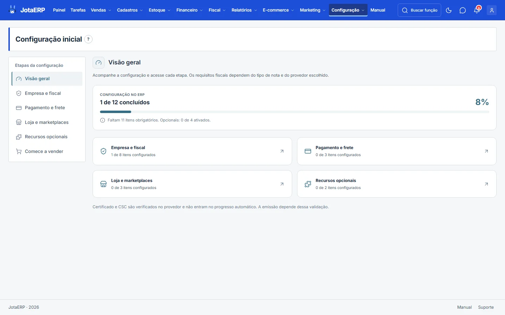
Task: Expand the Relatórios dropdown menu
Action: [244, 10]
